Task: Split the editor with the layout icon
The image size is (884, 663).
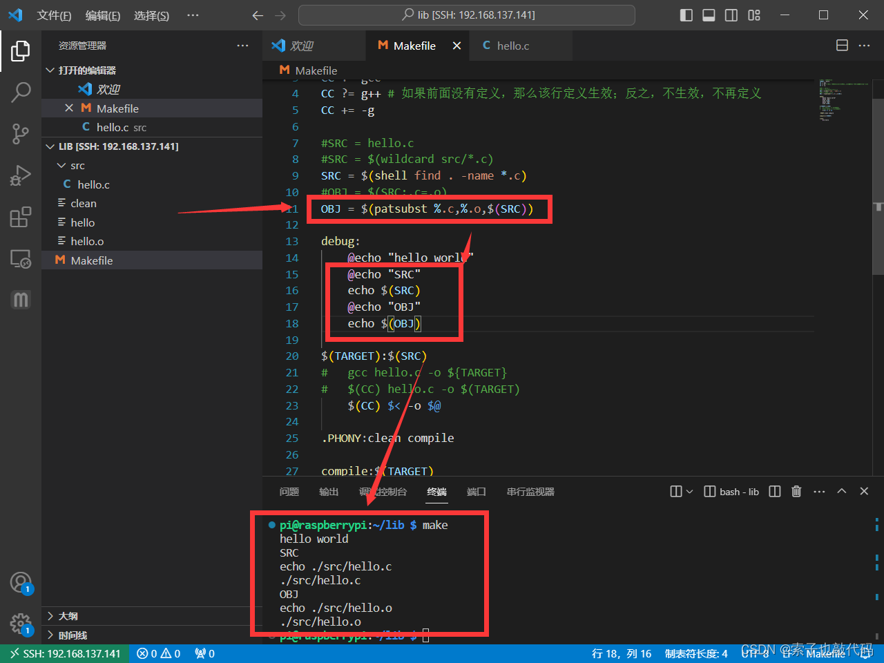Action: 842,46
